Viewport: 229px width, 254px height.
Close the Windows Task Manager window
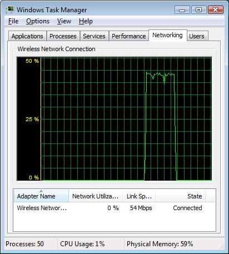tap(216, 9)
